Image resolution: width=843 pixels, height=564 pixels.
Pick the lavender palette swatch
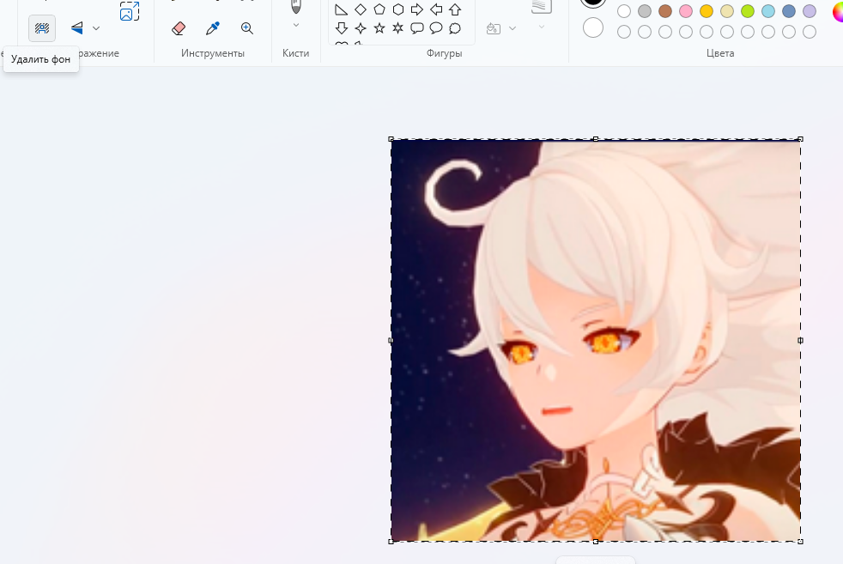click(x=810, y=11)
